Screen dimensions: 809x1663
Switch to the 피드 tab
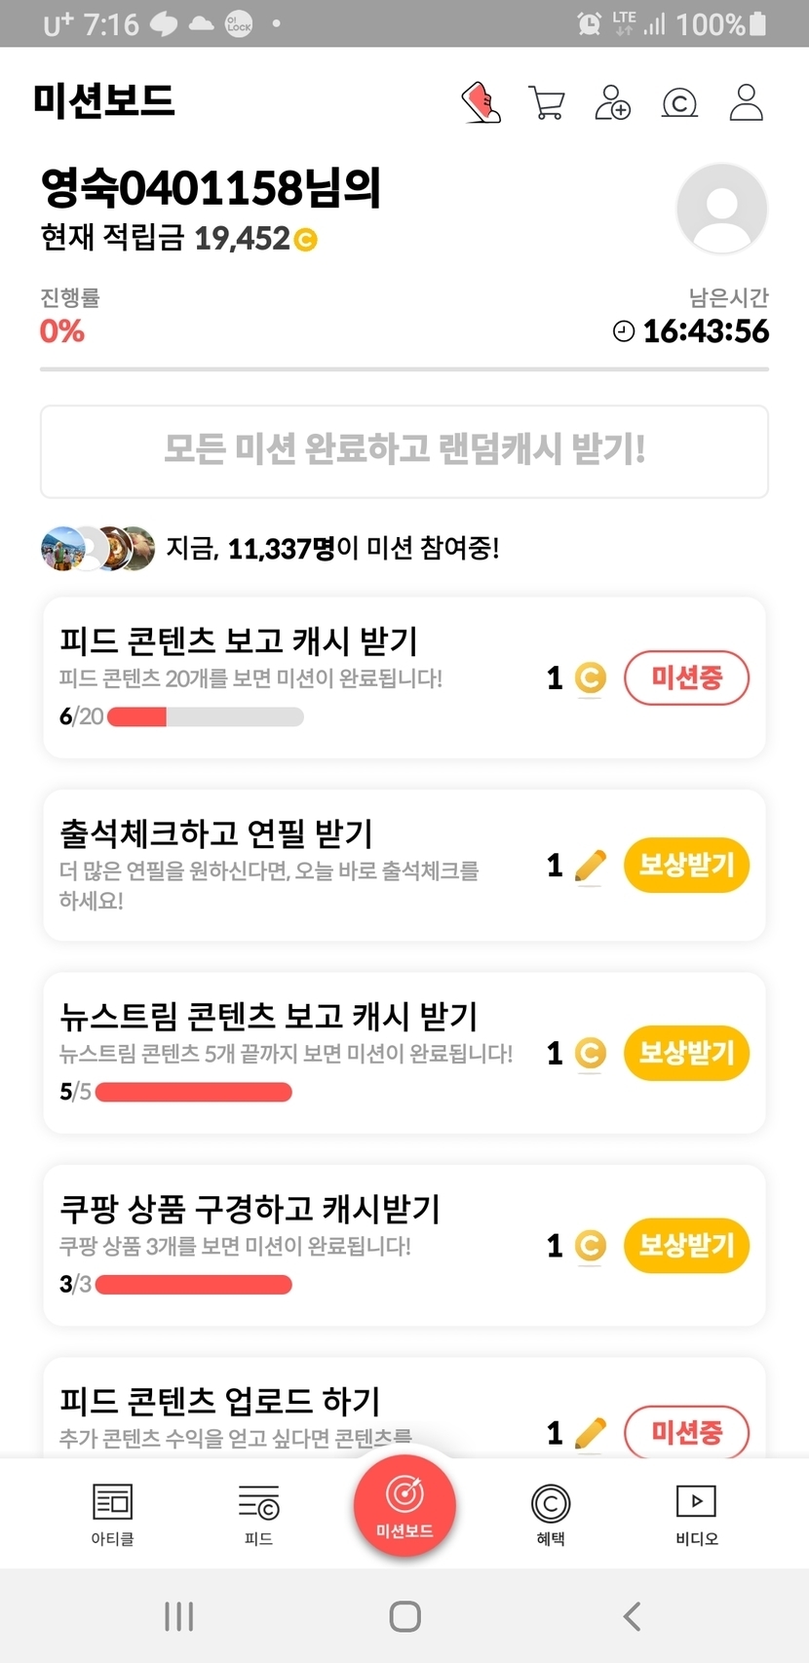[x=258, y=1514]
